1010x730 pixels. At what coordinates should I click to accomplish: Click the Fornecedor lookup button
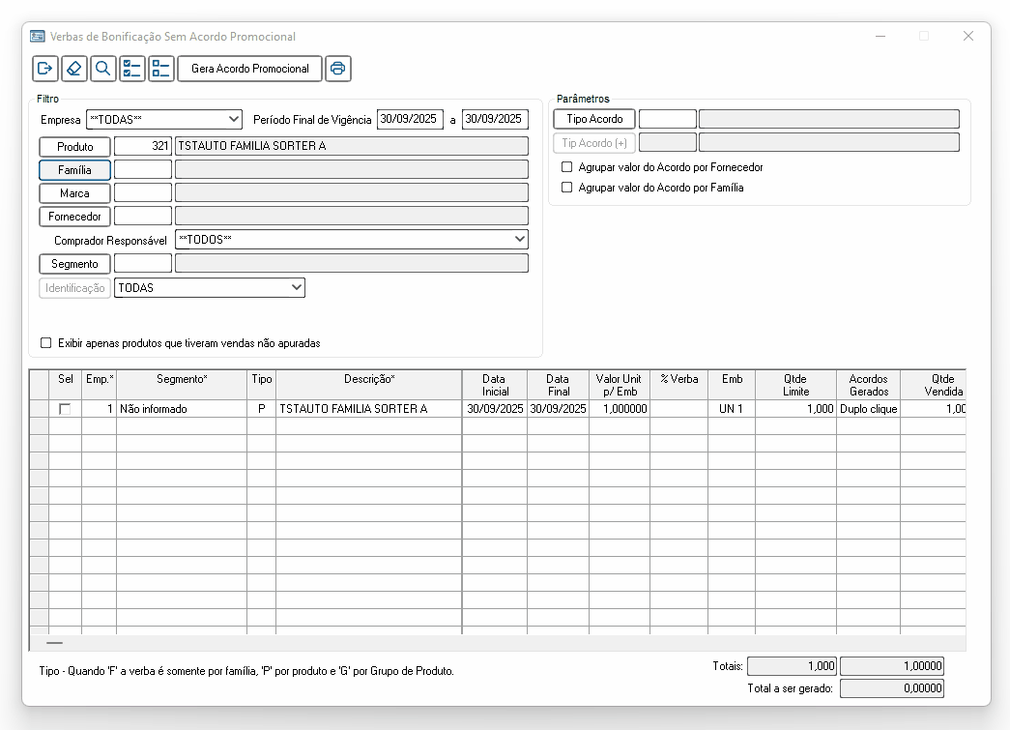pyautogui.click(x=74, y=217)
